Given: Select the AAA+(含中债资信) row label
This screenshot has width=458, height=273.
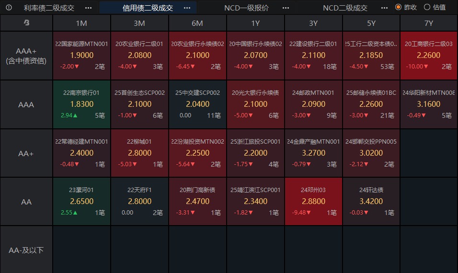Looking at the screenshot, I should tap(26, 56).
